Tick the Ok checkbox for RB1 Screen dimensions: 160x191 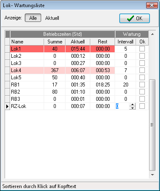142,85
